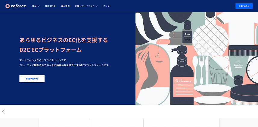Click the chevron next to 製品
The height and width of the screenshot is (127, 258).
[x=39, y=6]
